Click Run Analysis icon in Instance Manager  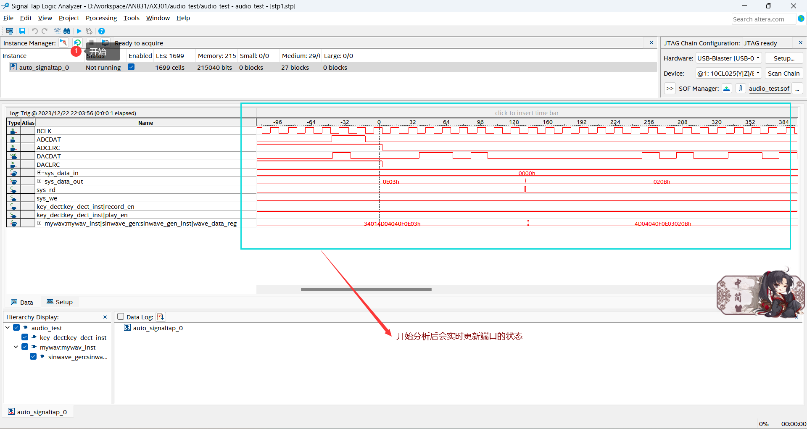[63, 43]
